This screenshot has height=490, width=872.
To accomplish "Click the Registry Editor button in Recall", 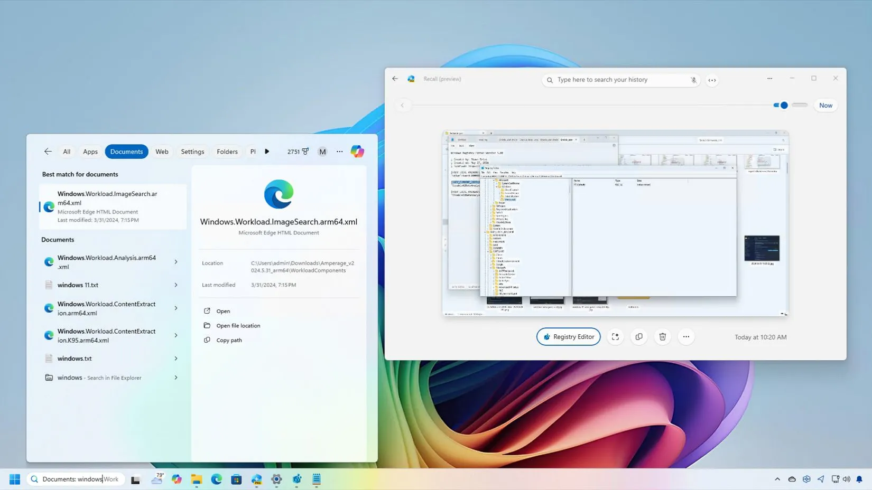I will coord(568,337).
